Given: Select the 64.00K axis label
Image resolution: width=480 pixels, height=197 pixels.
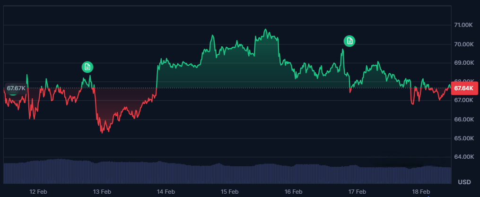Looking at the screenshot, I should (464, 157).
